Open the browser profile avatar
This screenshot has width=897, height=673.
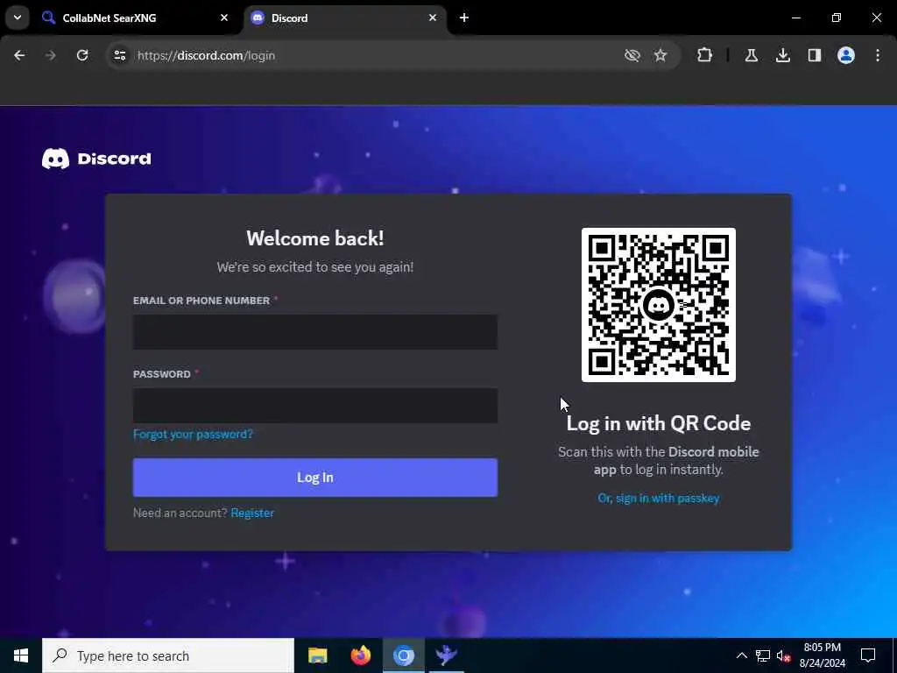coord(846,55)
